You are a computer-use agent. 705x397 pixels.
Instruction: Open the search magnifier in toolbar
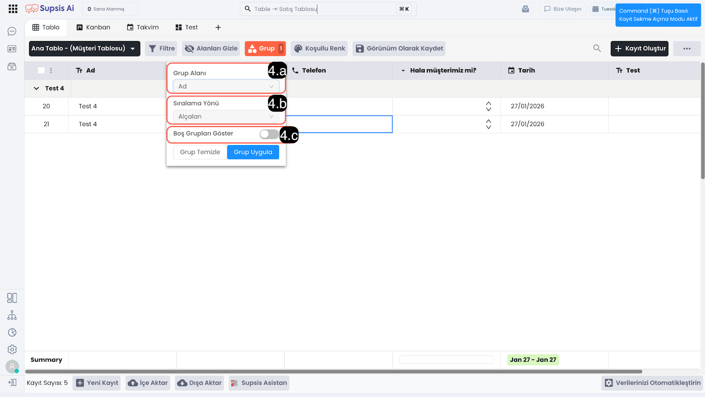597,48
